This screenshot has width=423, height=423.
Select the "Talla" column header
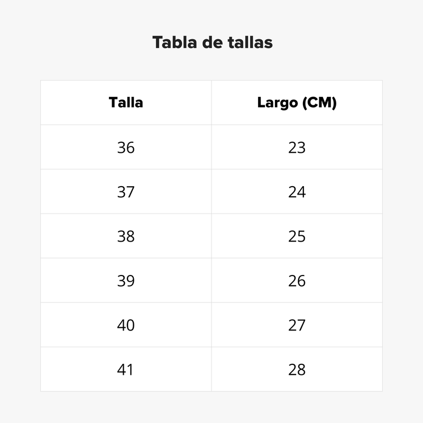pyautogui.click(x=126, y=102)
